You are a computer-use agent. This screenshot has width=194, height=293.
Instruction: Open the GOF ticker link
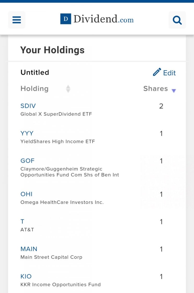pos(27,161)
